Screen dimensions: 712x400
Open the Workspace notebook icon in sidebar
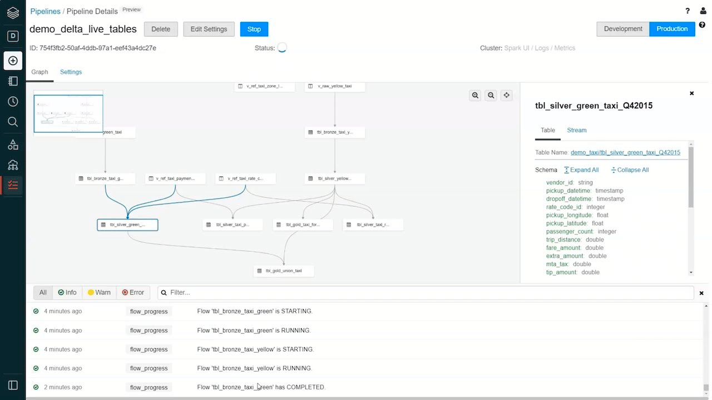(x=13, y=81)
